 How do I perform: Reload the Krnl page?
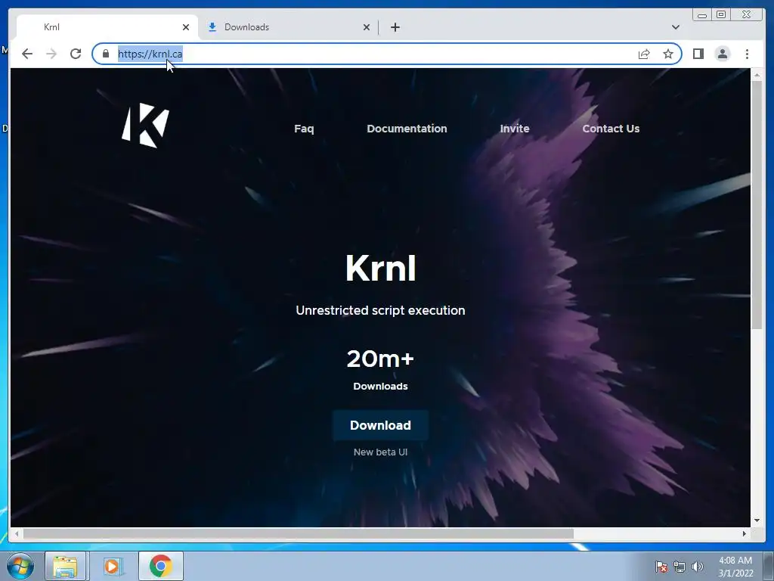click(76, 54)
